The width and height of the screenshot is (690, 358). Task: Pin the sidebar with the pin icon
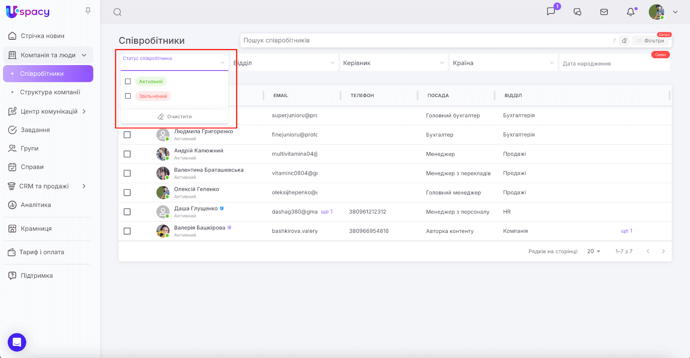tap(88, 11)
